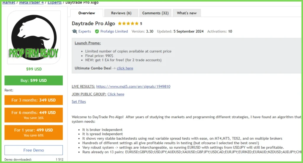This screenshot has height=163, width=303.
Task: Rent for 1 year at 499 USD
Action: [x=34, y=133]
